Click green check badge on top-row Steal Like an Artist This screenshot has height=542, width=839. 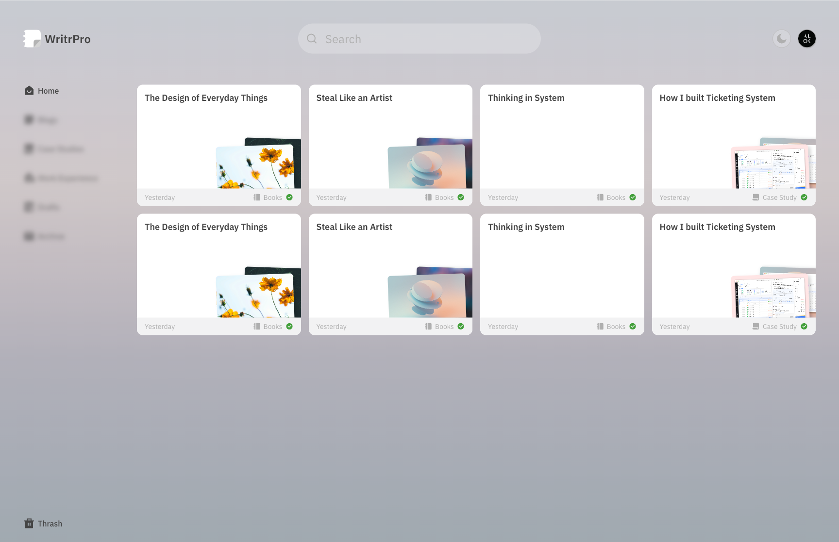461,197
